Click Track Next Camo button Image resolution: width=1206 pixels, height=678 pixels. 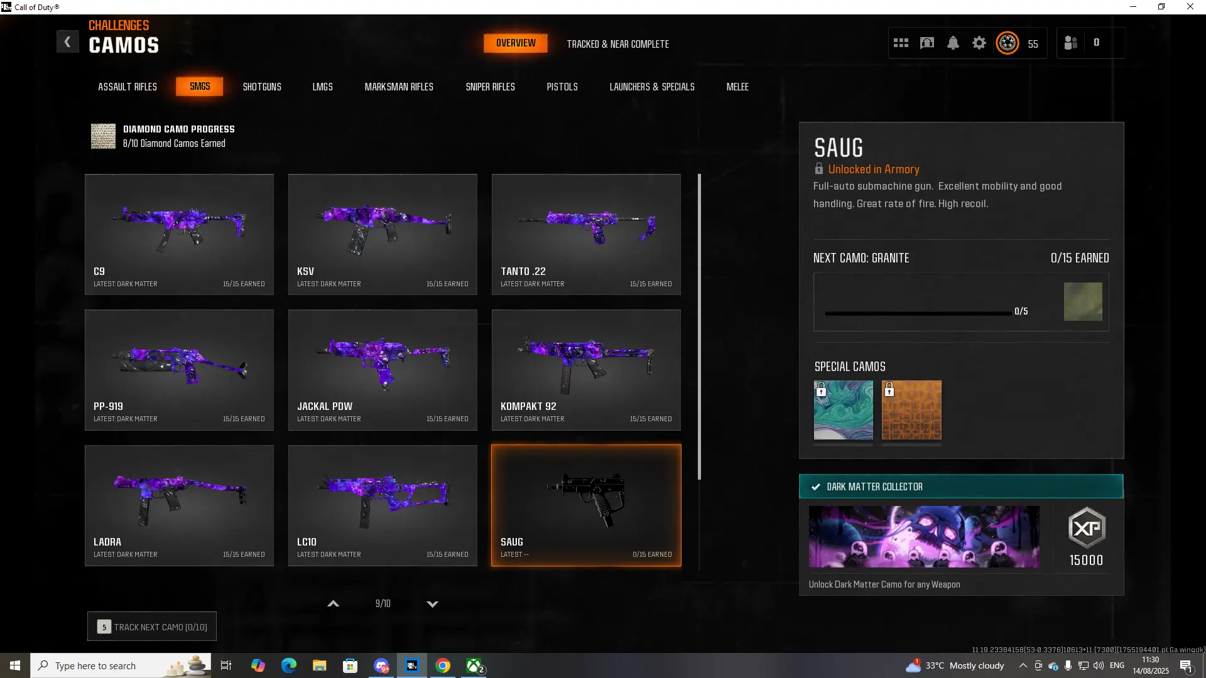152,627
